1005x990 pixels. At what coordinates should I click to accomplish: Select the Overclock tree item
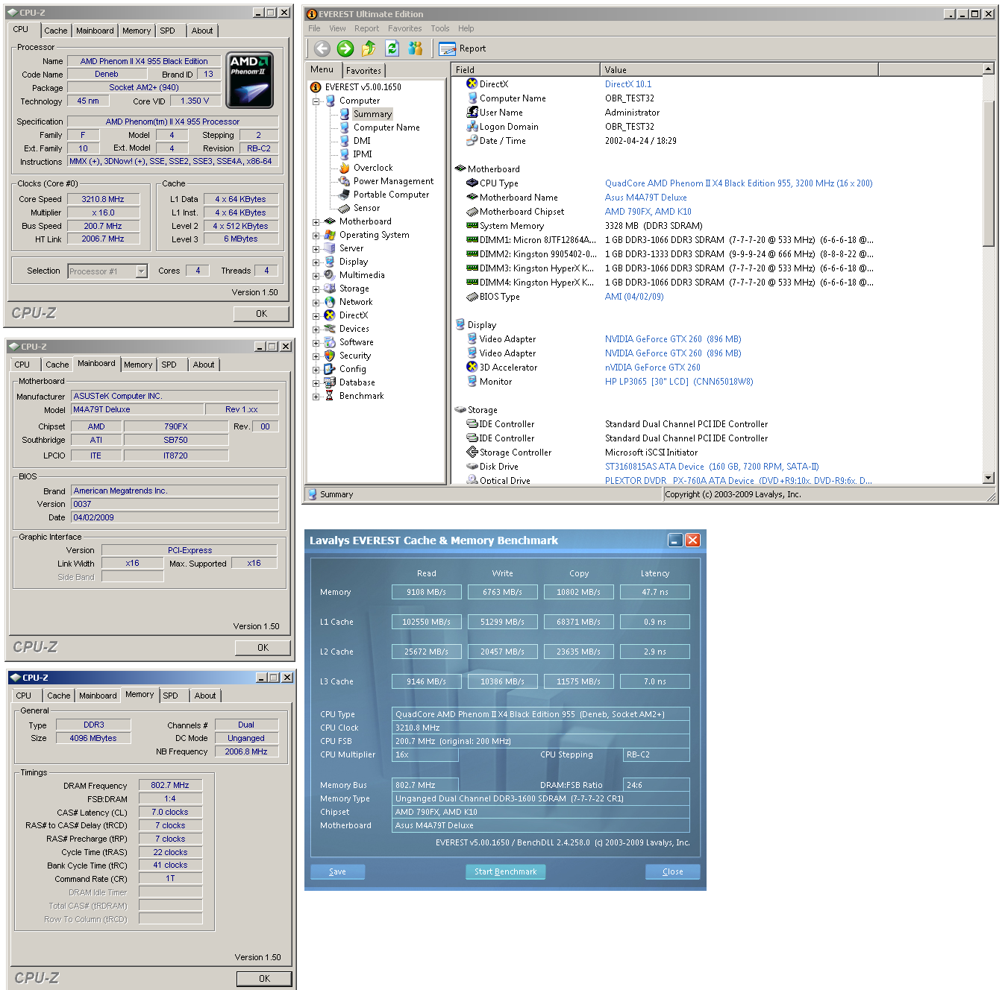[x=373, y=168]
